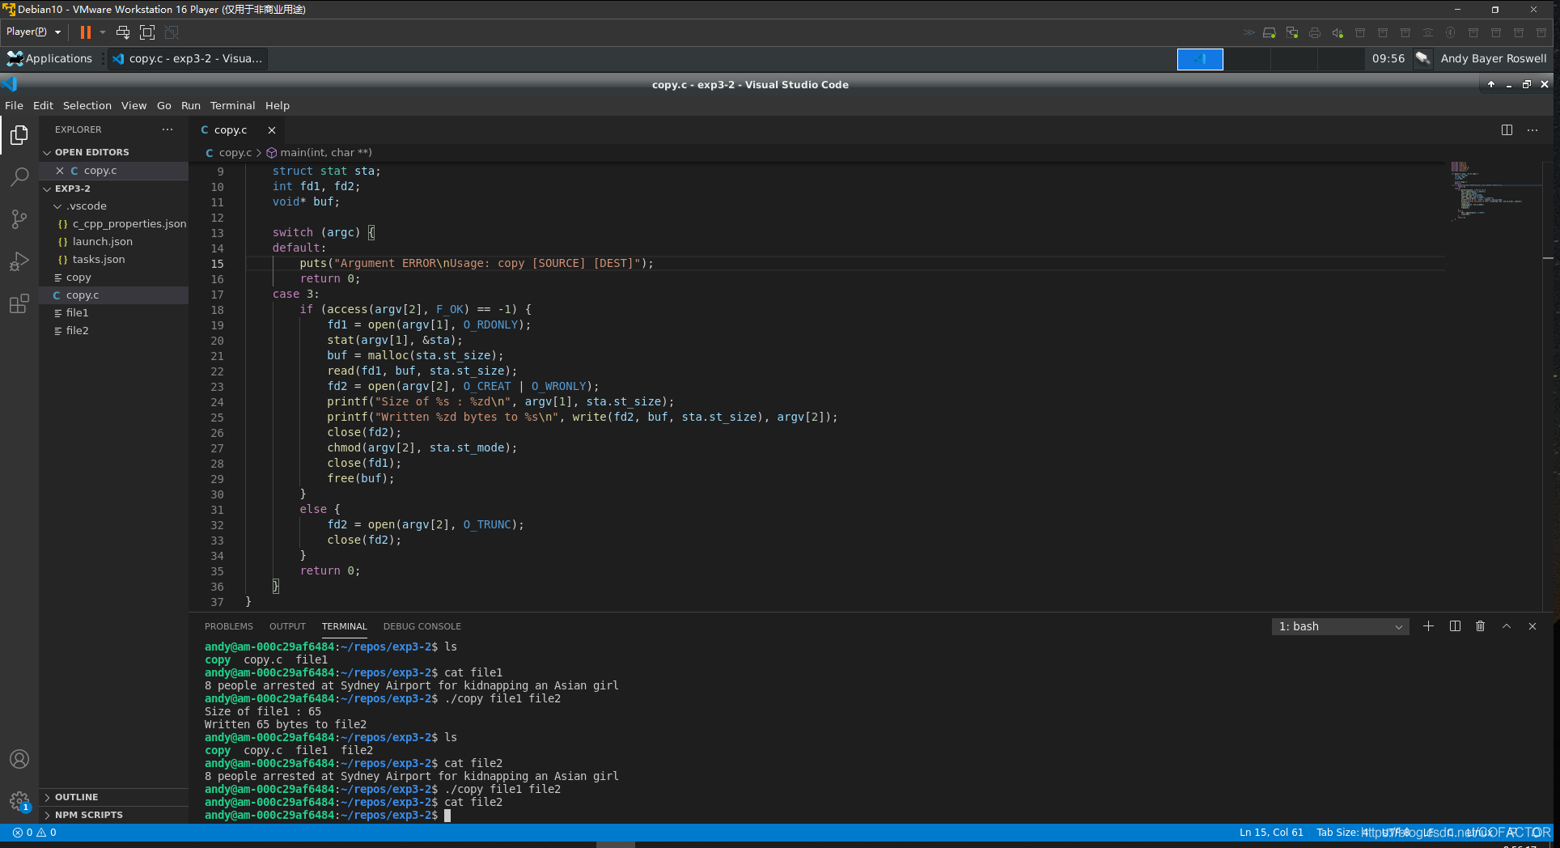Click VMware sound card device icon
Viewport: 1560px width, 848px height.
pos(1337,33)
